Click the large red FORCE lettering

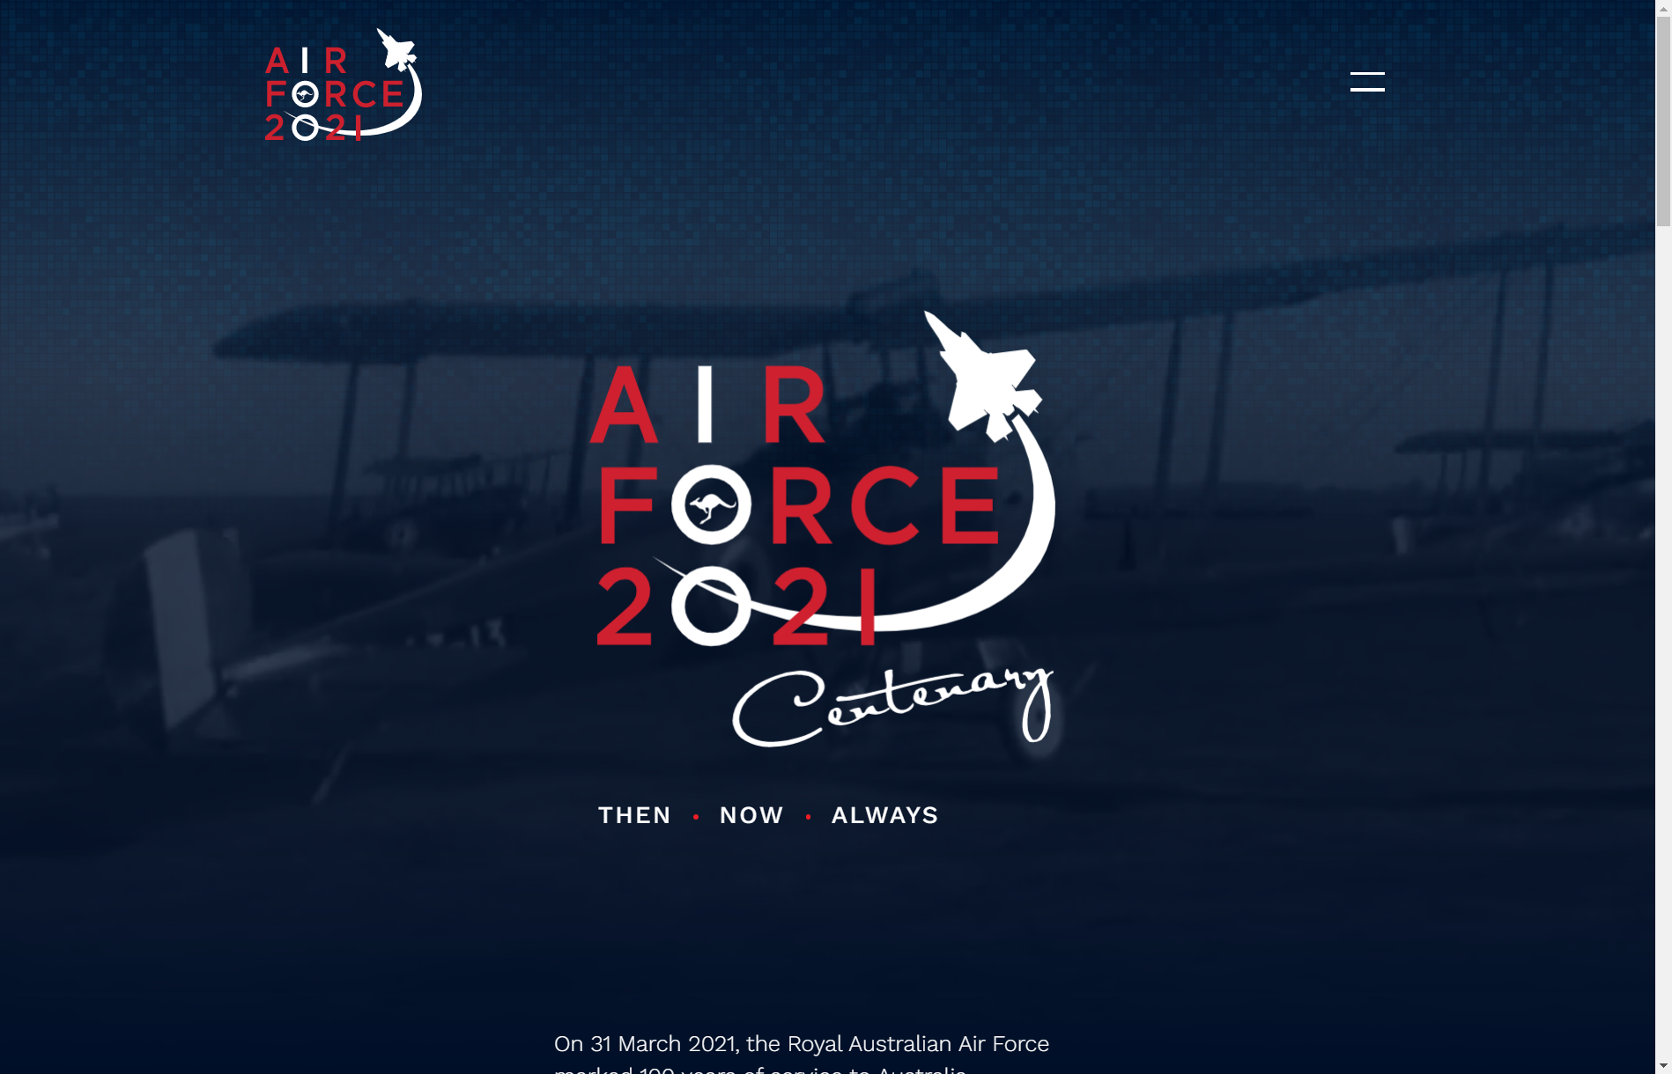coord(799,505)
